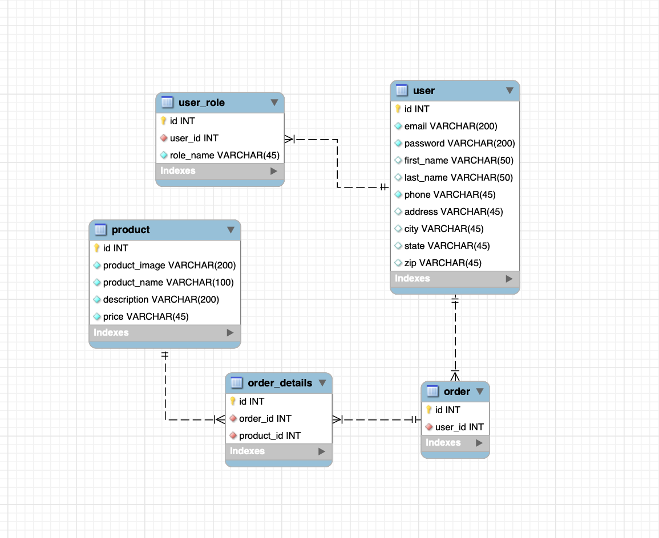Click diamond icon beside password column
Viewport: 659px width, 538px height.
coord(398,143)
